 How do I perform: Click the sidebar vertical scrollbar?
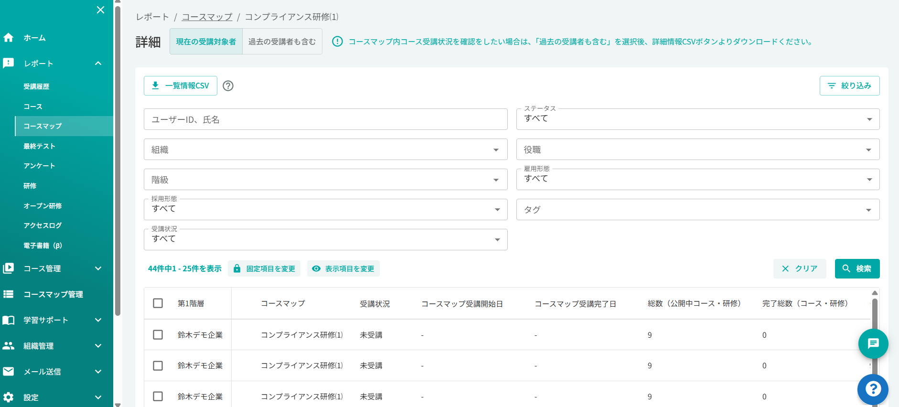118,160
